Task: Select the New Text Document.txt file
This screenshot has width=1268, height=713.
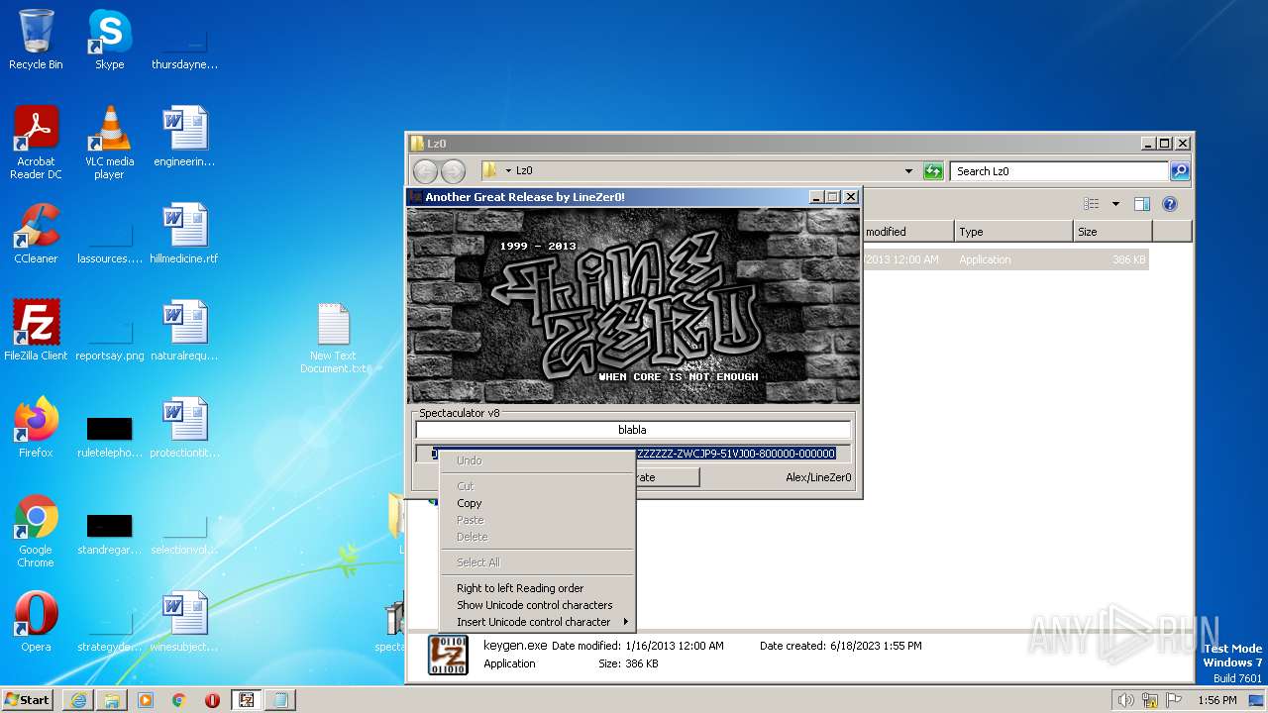Action: (334, 338)
